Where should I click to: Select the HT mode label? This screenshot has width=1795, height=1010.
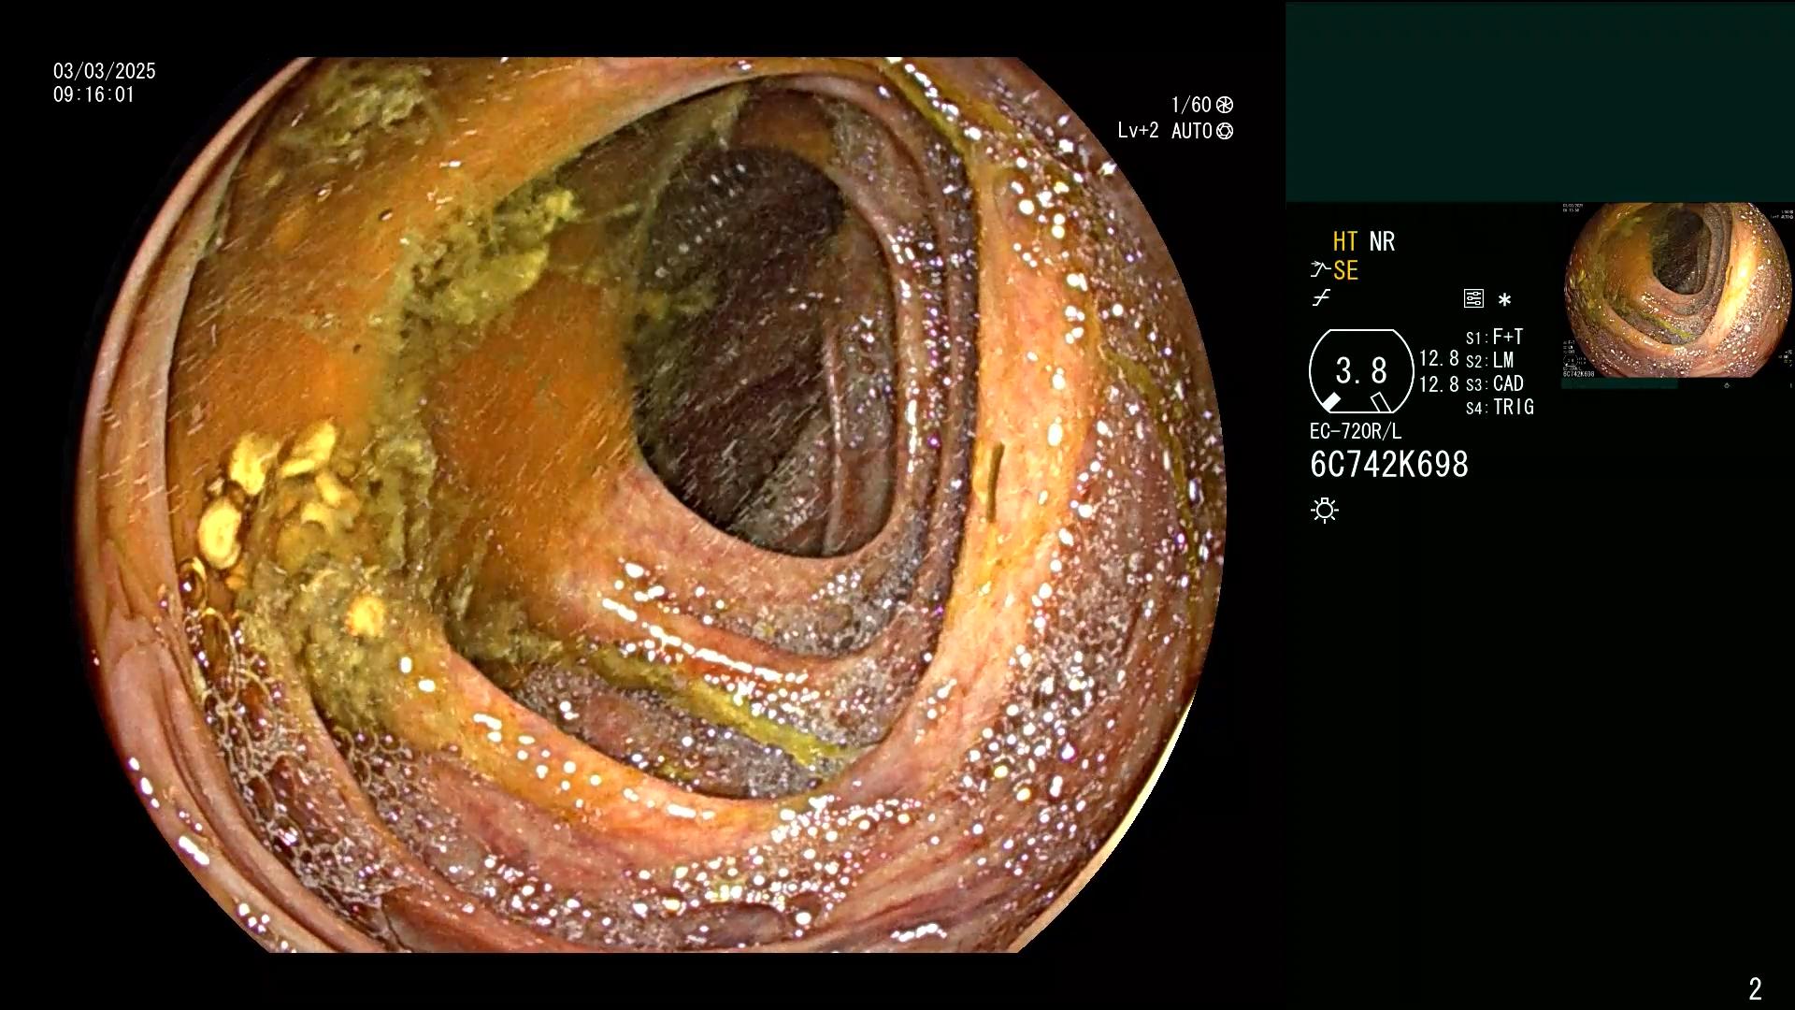pyautogui.click(x=1345, y=241)
